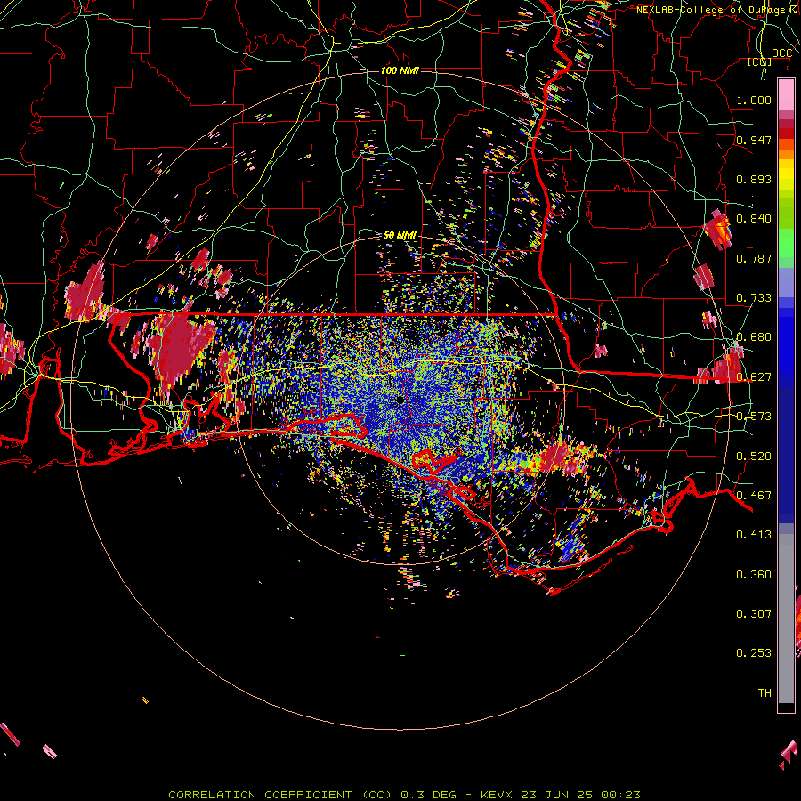Image resolution: width=801 pixels, height=801 pixels.
Task: Select the 0.893 scale value
Action: (754, 179)
